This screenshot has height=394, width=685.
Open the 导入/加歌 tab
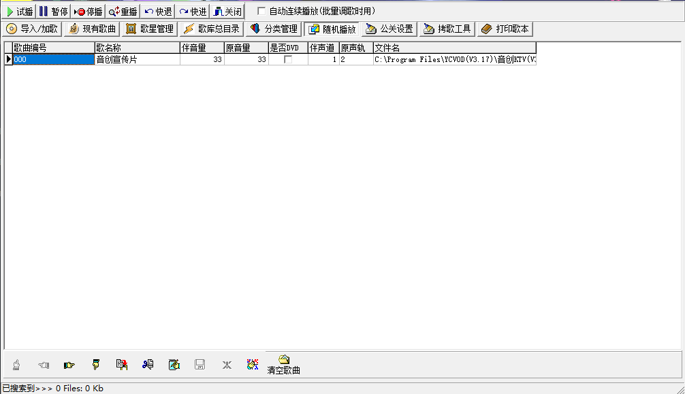pyautogui.click(x=32, y=29)
